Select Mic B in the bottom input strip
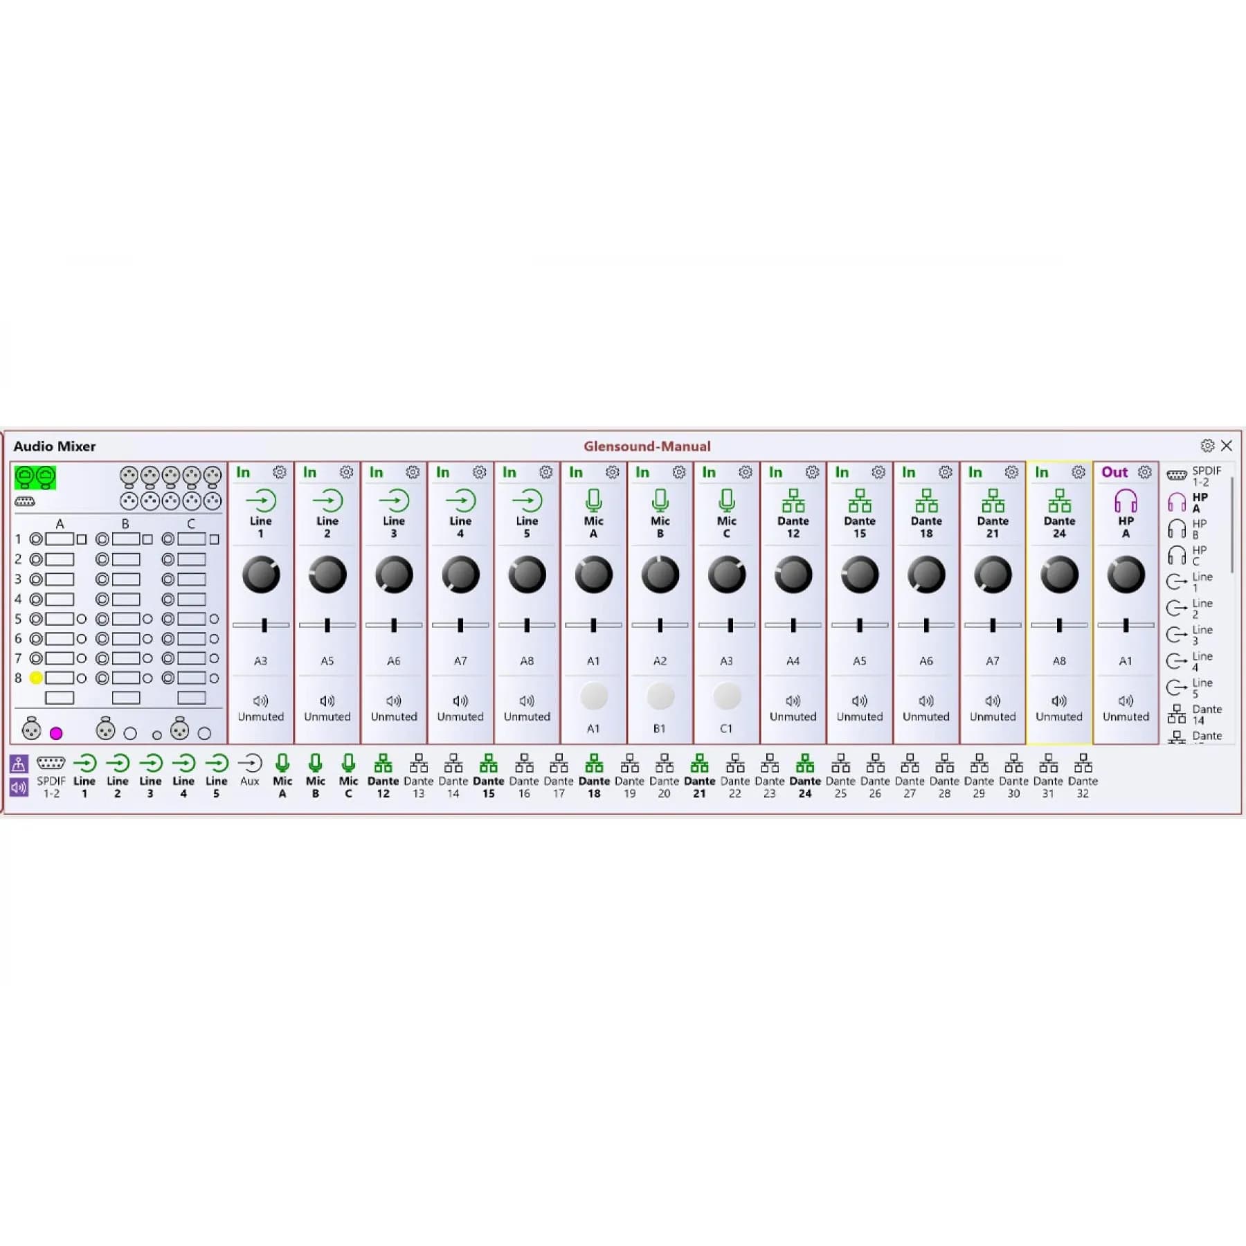 [x=316, y=777]
